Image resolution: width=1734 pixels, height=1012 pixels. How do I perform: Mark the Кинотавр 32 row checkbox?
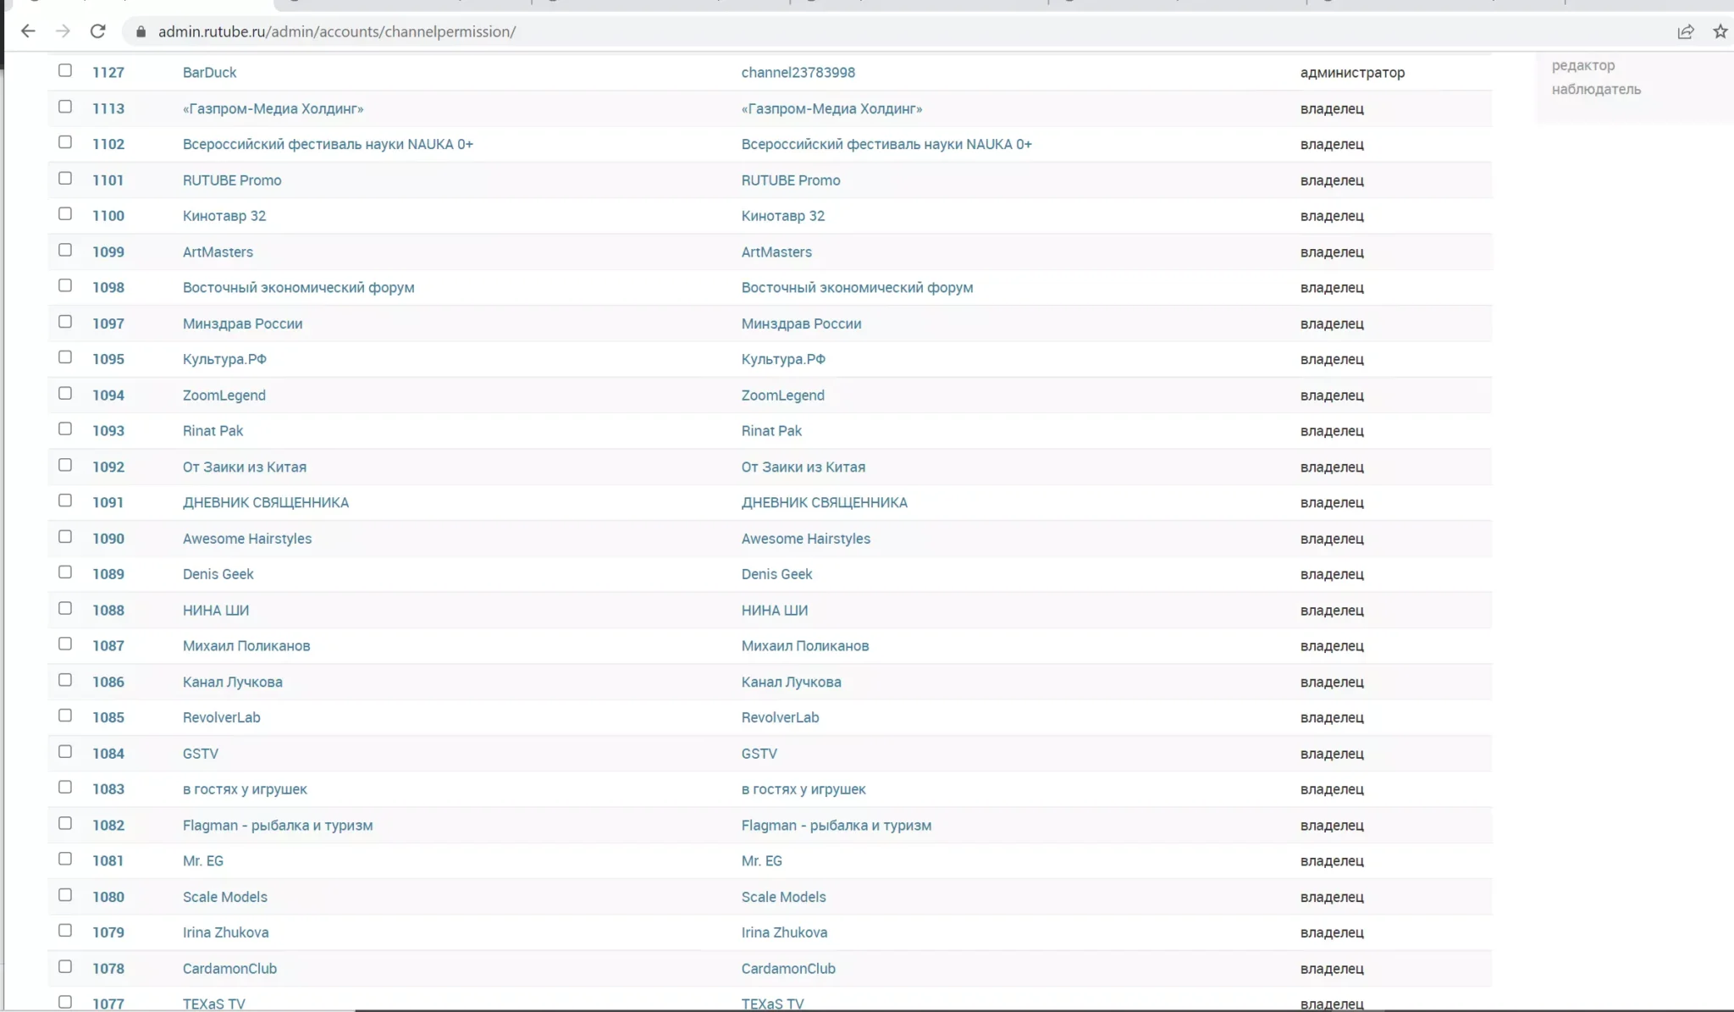click(65, 213)
